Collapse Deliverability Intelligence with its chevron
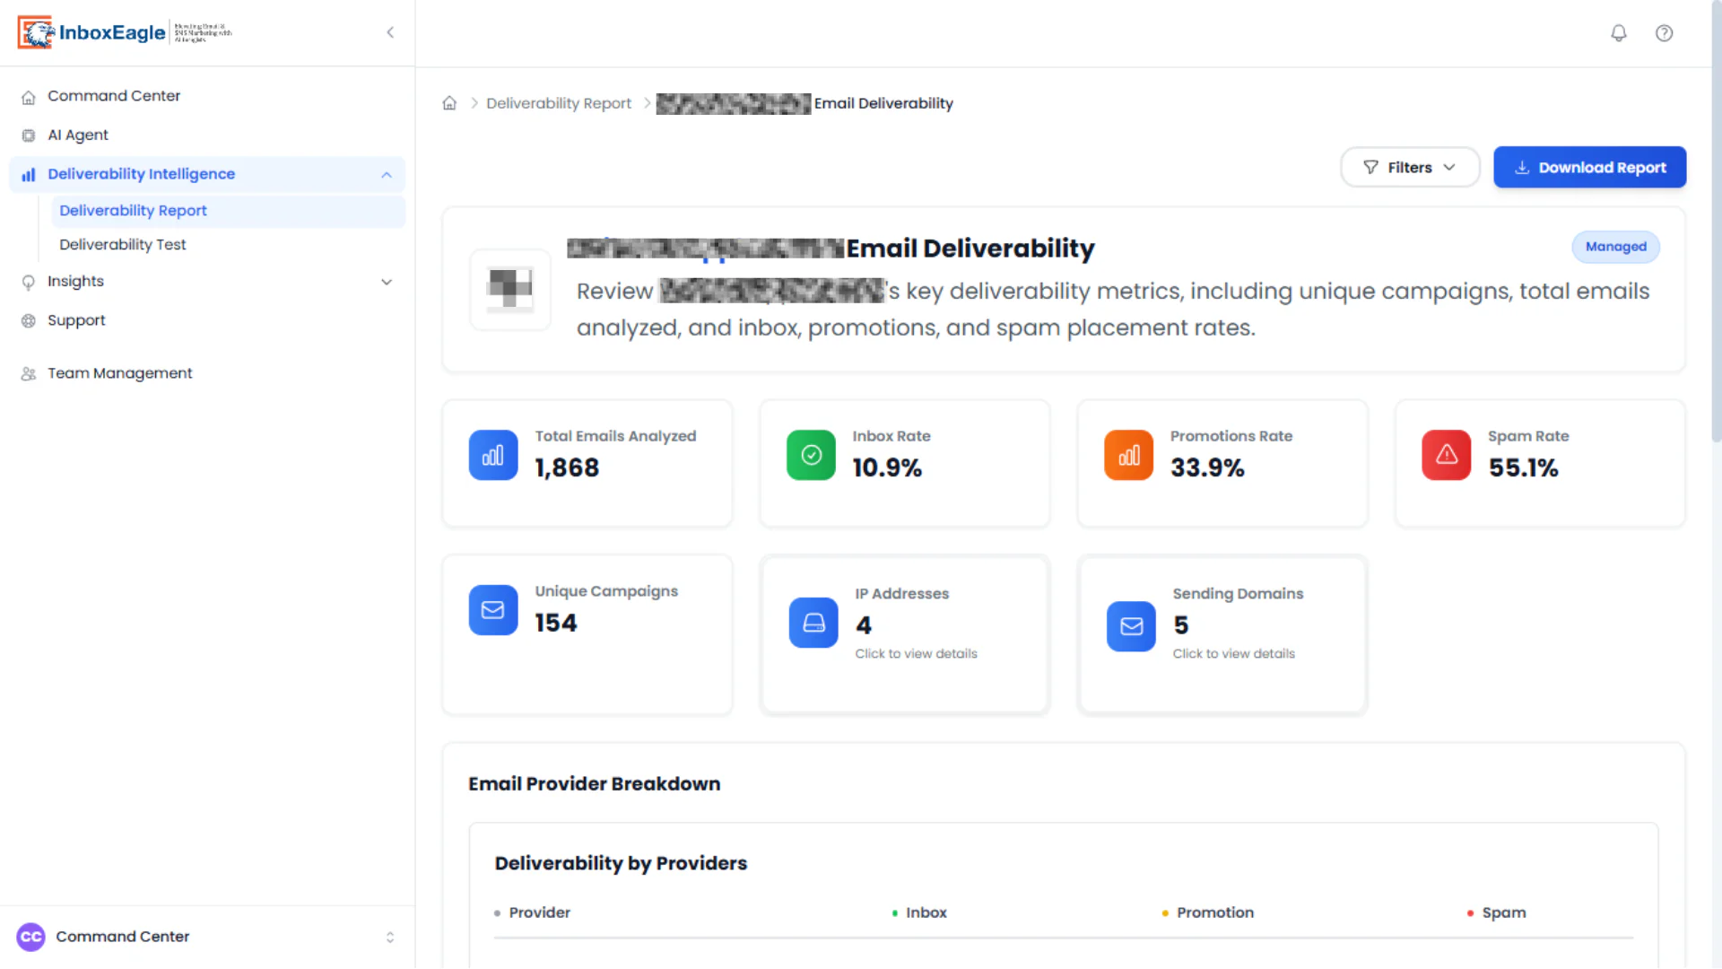 pos(387,175)
